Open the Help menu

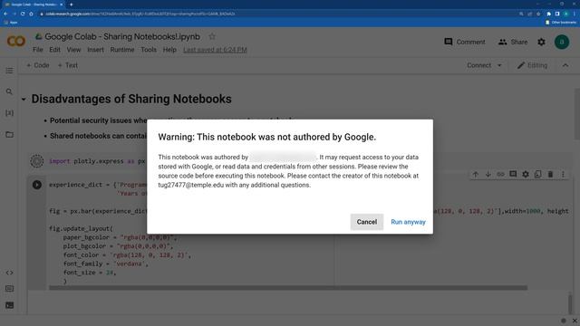tap(169, 50)
